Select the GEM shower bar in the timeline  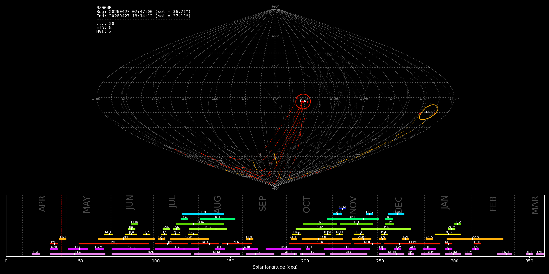[x=396, y=214]
